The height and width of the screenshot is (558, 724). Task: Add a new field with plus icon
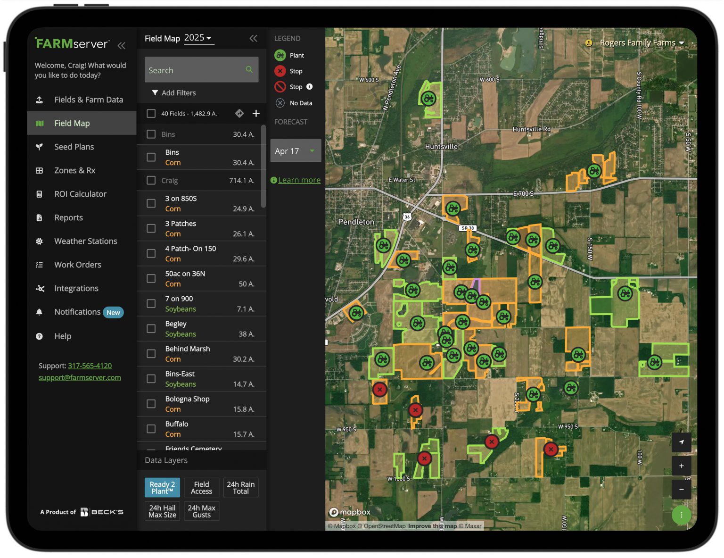click(x=256, y=113)
